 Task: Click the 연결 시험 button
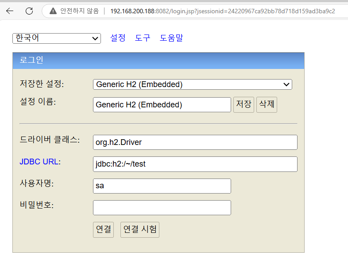point(140,230)
